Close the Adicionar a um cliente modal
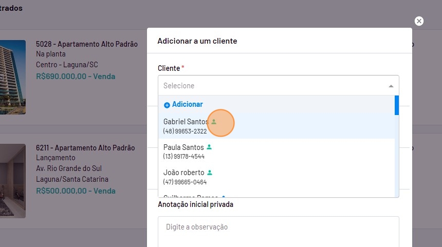Screen dimensions: 442x247 point(419,21)
